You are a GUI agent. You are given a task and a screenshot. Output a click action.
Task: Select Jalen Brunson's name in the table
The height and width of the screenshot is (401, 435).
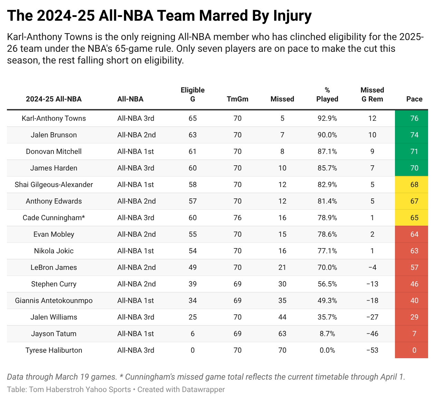(x=54, y=135)
